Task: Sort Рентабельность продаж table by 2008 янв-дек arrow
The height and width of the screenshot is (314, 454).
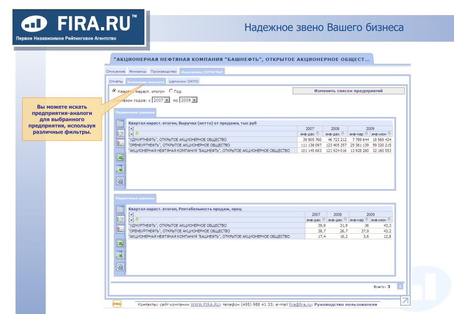Action: coord(345,220)
